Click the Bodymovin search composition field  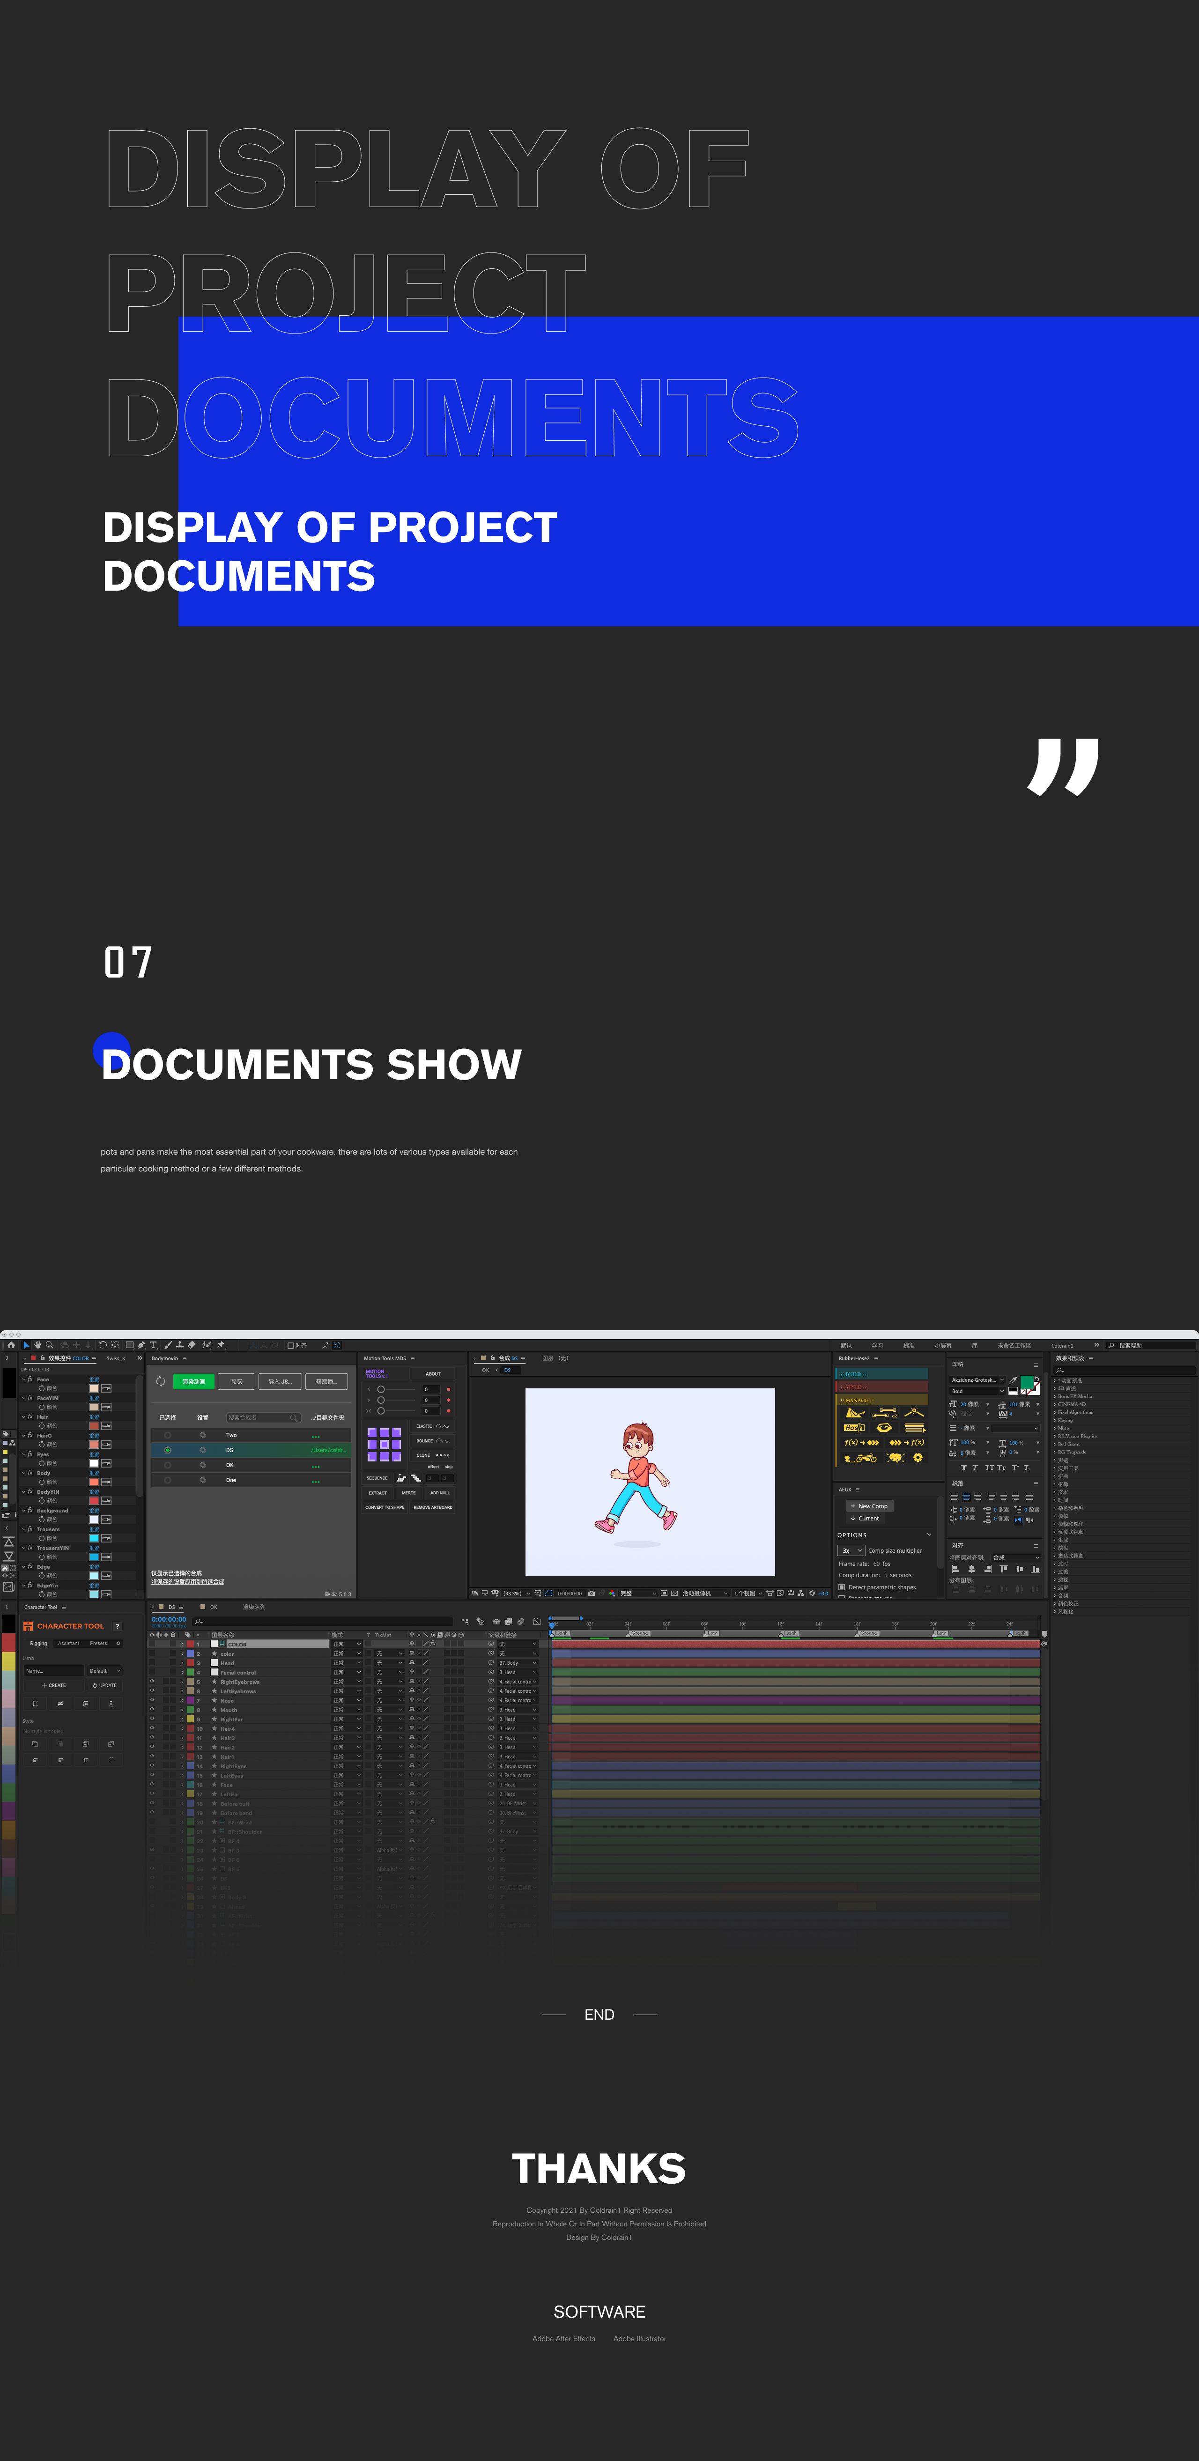(x=264, y=1418)
